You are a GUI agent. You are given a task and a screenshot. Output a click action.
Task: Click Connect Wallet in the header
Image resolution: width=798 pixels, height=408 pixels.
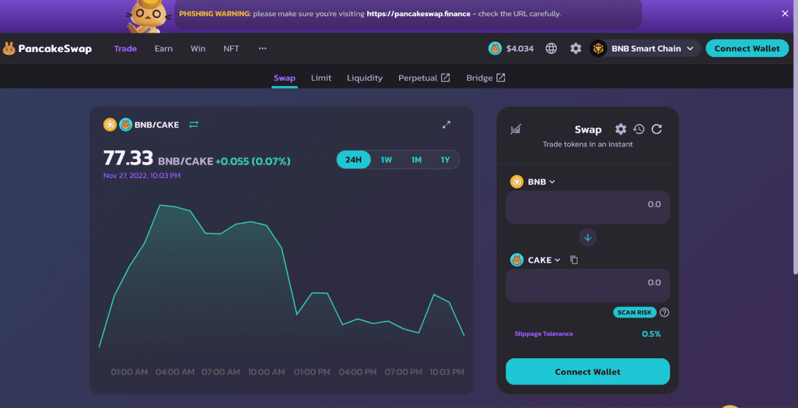(x=747, y=49)
